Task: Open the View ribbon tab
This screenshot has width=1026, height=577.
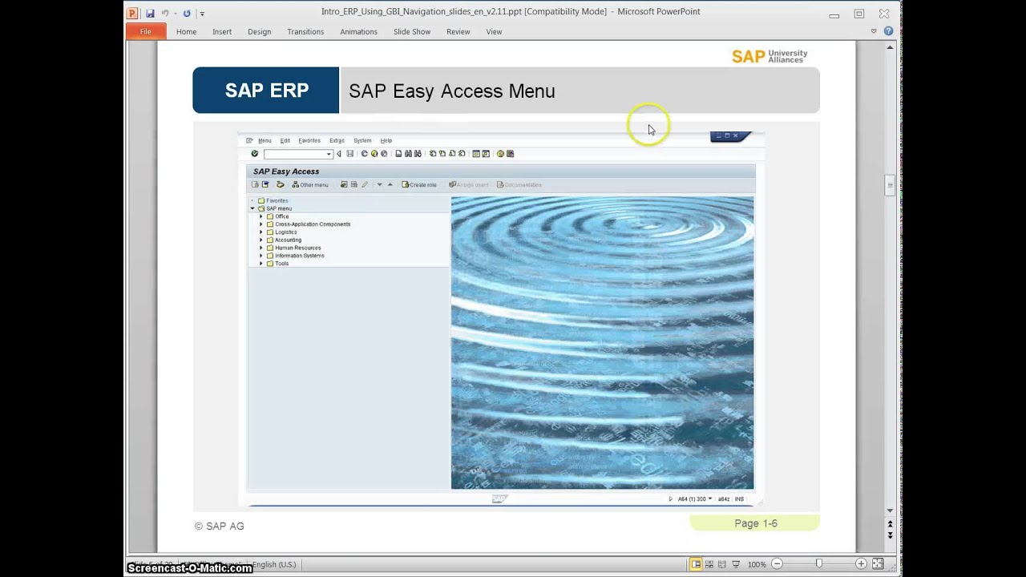Action: pos(494,31)
